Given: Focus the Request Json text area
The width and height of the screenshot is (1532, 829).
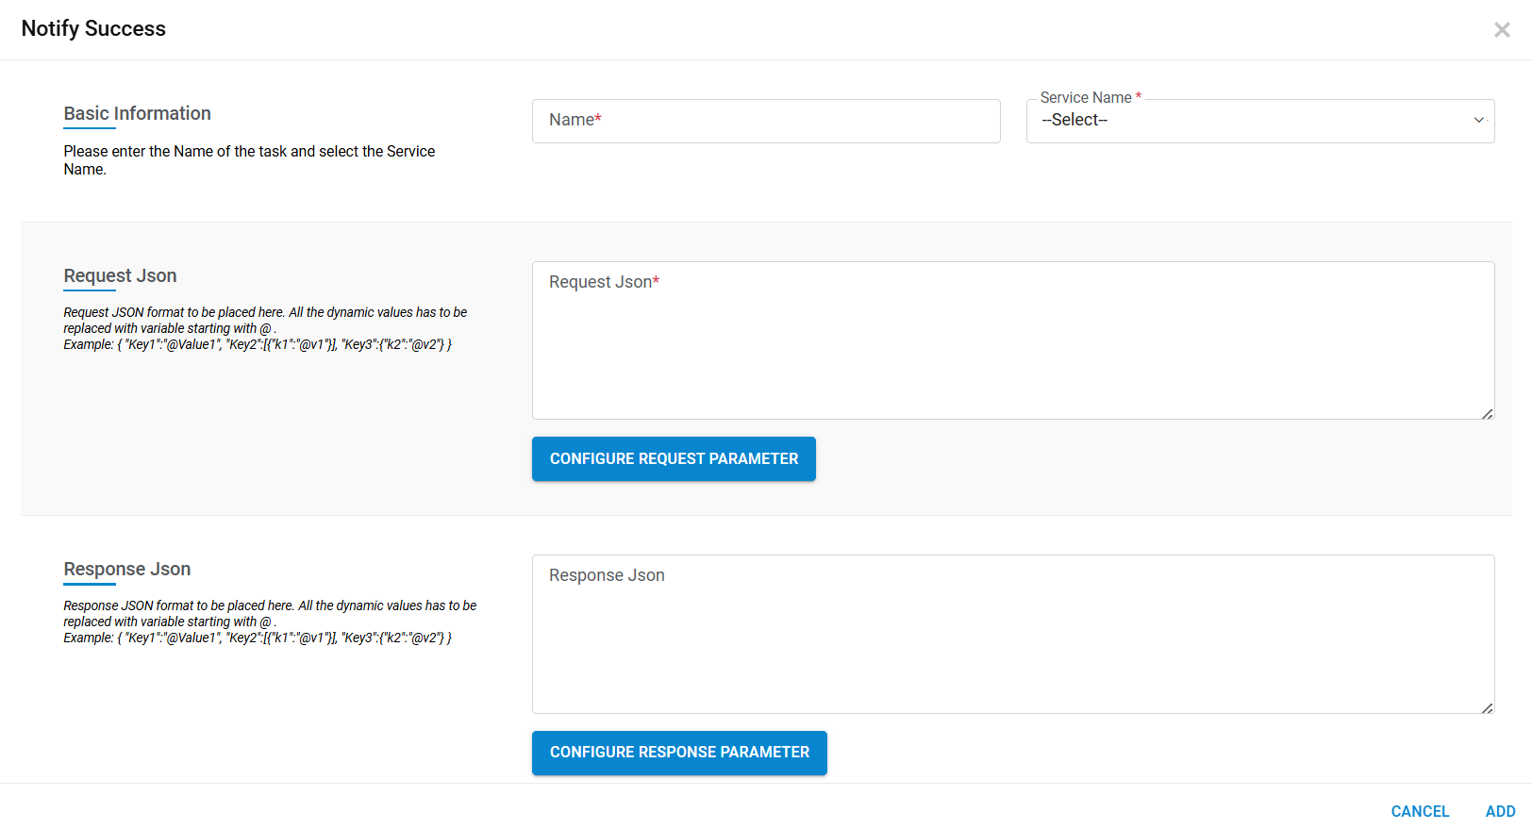Looking at the screenshot, I should click(x=1012, y=340).
